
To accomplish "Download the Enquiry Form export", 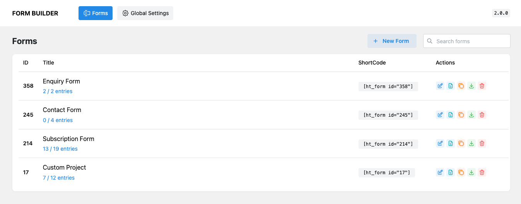I will pos(471,86).
